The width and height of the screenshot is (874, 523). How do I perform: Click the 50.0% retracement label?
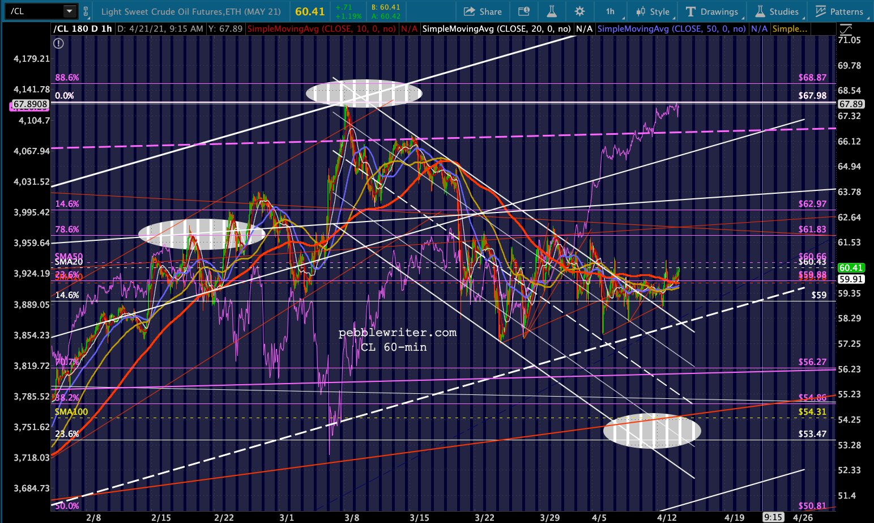(67, 505)
